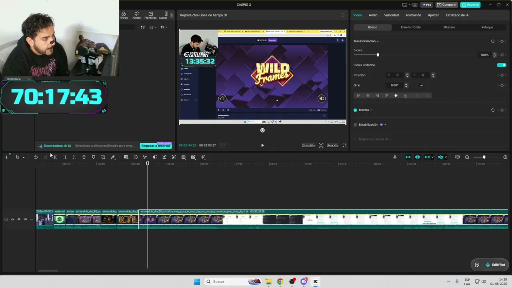Screen dimensions: 512x288
Task: Add keyframe for Posición
Action: 502,75
